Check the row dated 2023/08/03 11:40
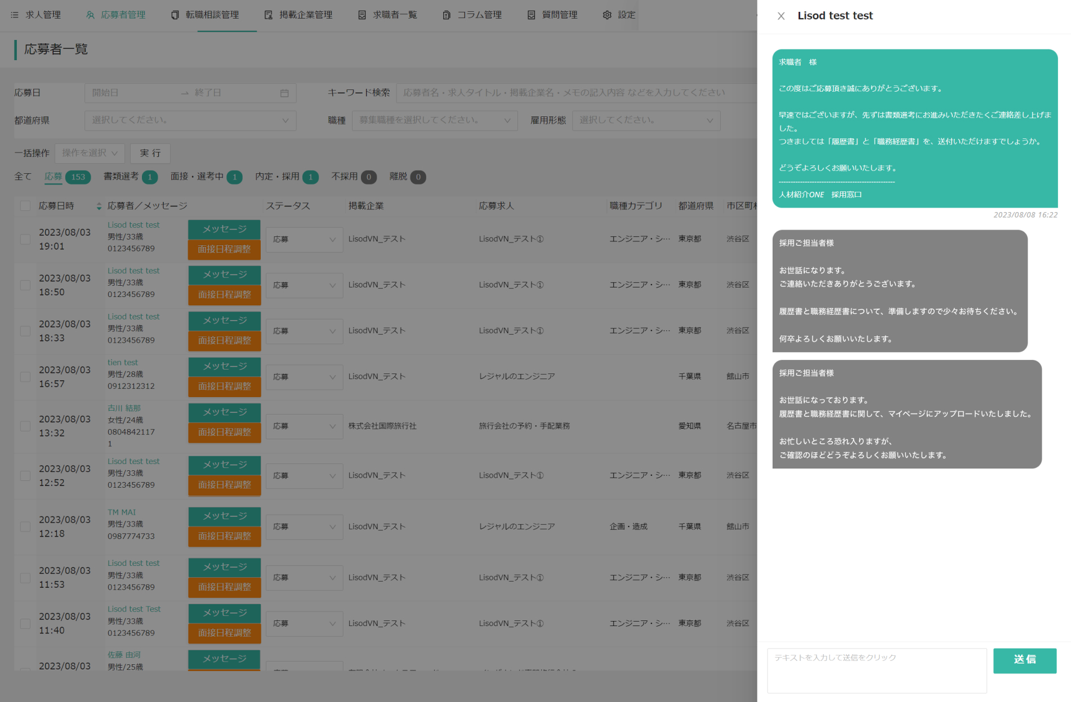The width and height of the screenshot is (1071, 702). point(25,624)
